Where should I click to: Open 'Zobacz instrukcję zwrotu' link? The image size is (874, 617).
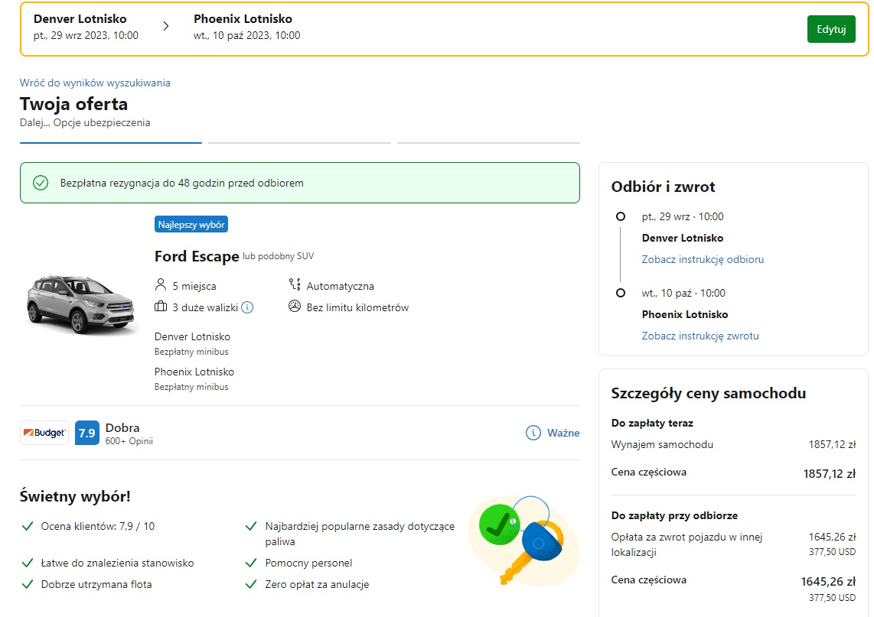point(700,336)
